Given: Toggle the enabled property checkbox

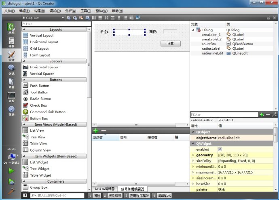Looking at the screenshot, I should 220,149.
